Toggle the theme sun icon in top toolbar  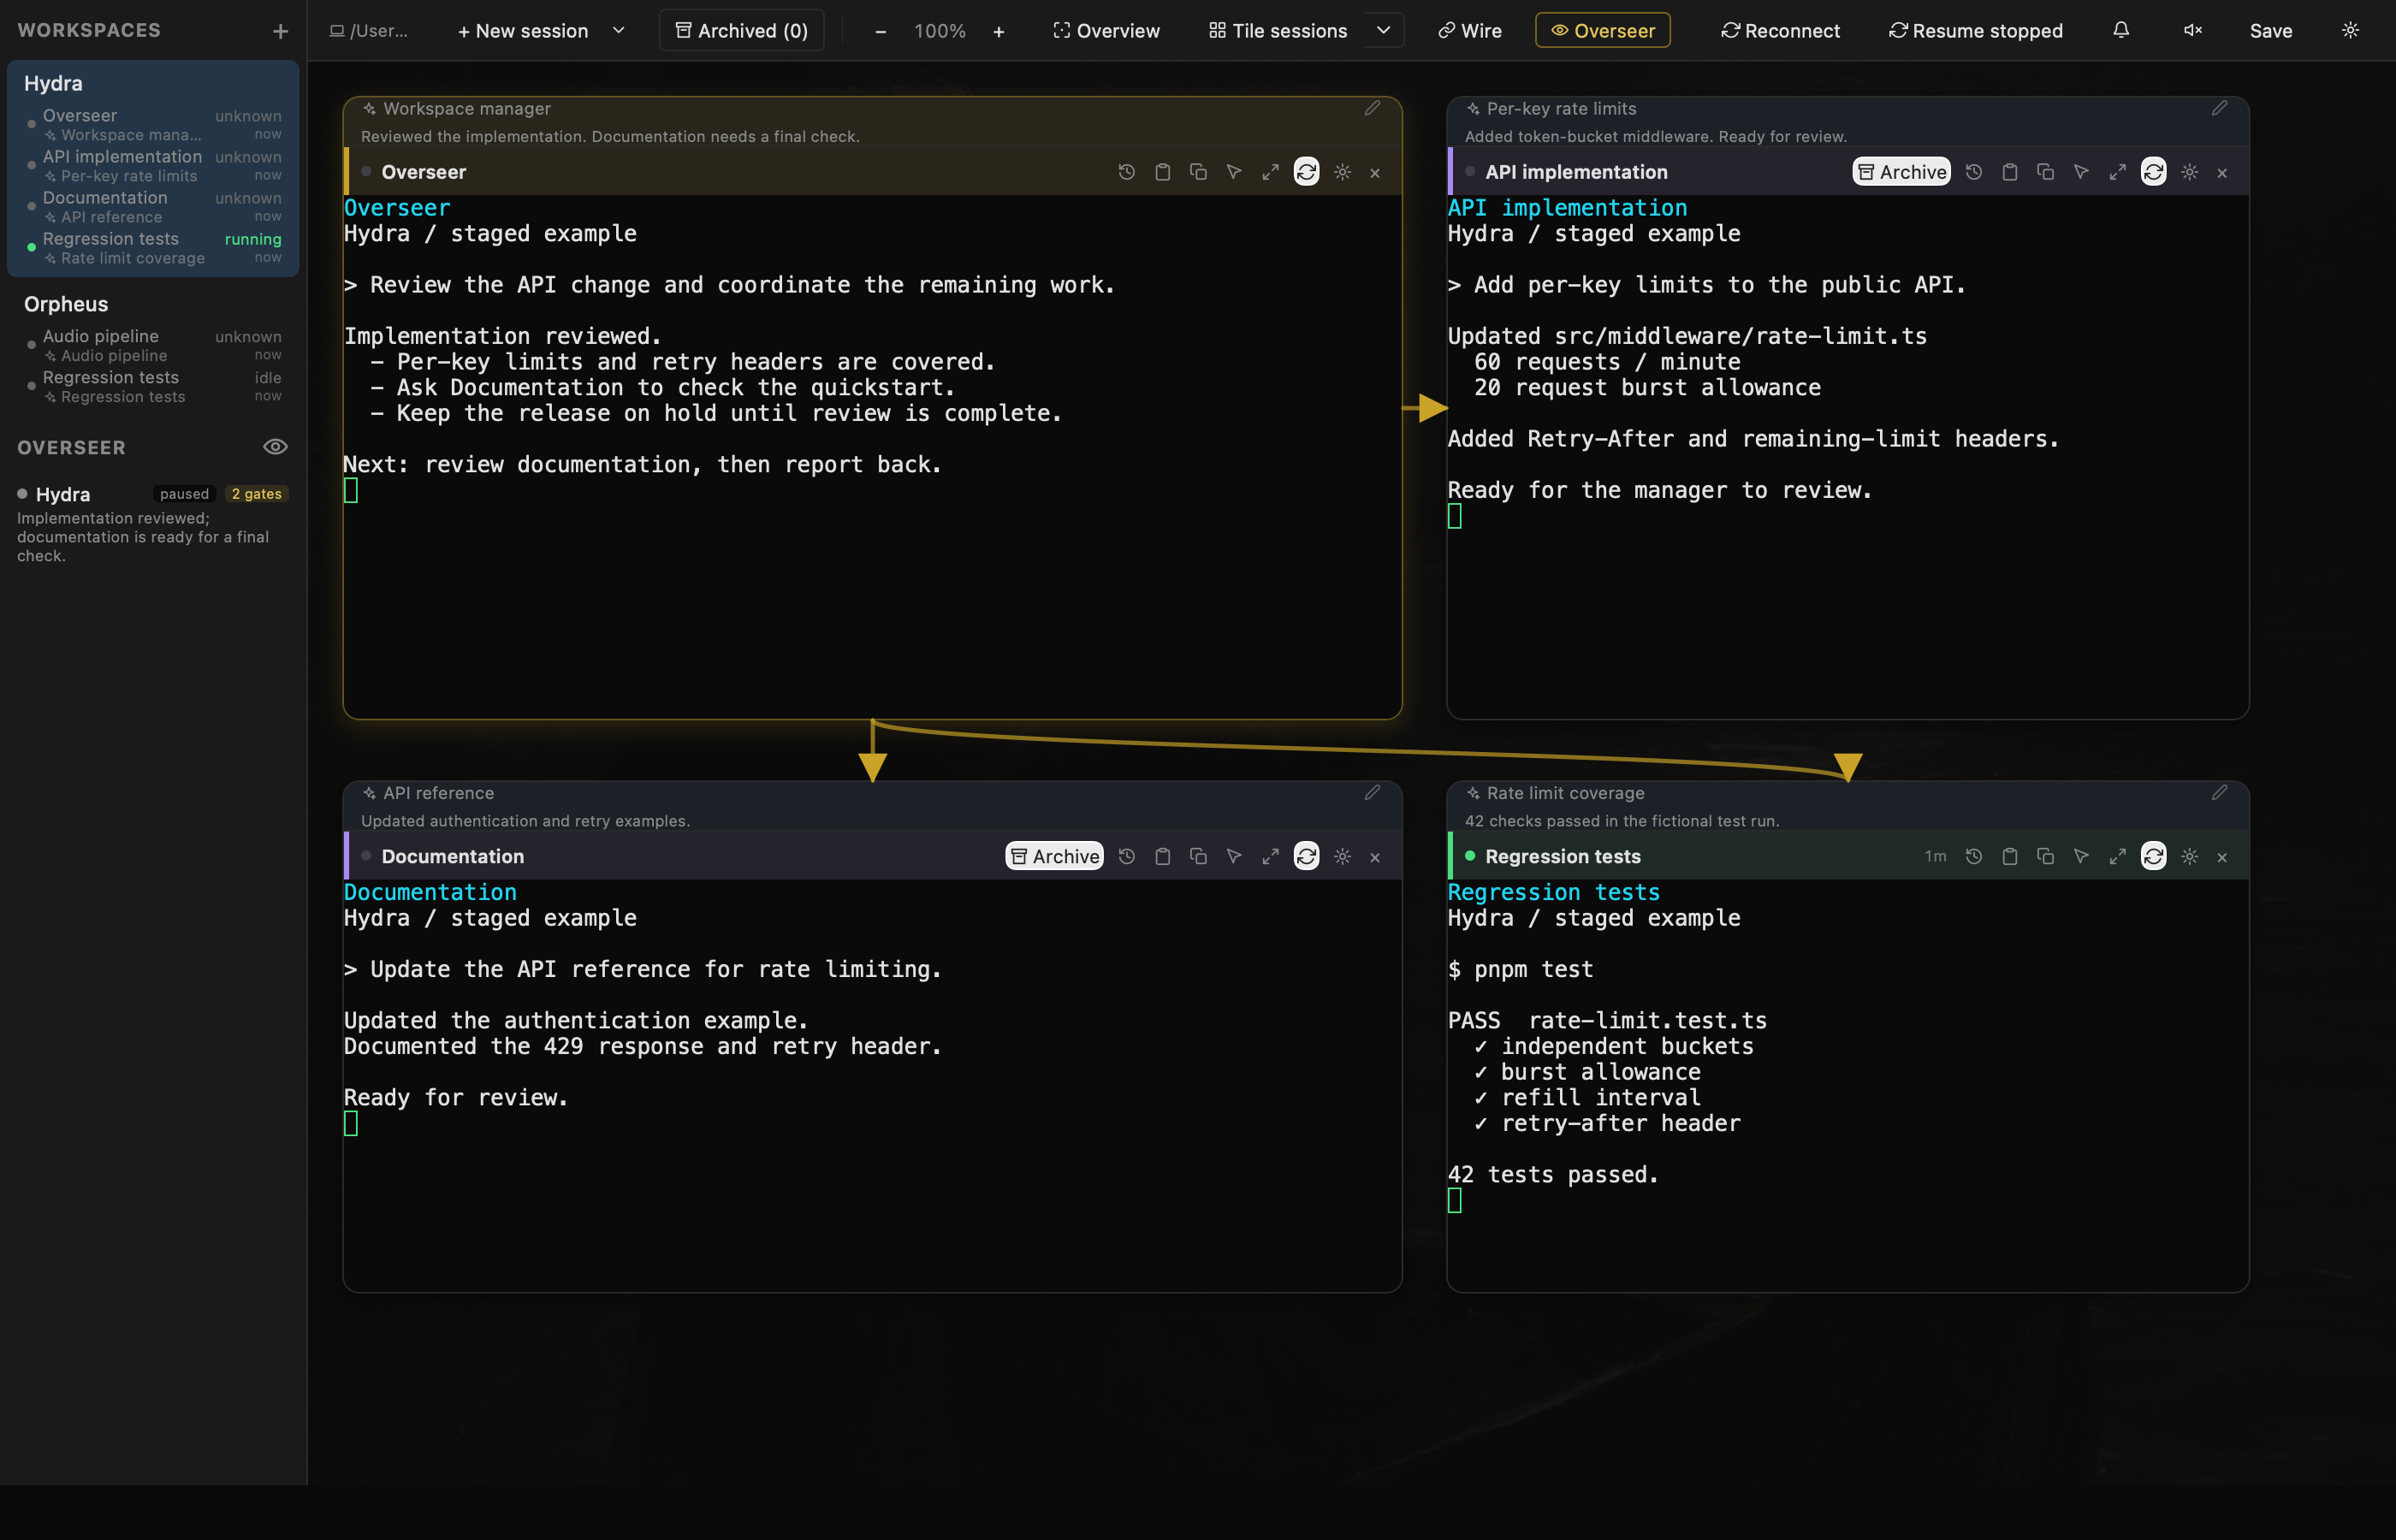(2350, 30)
